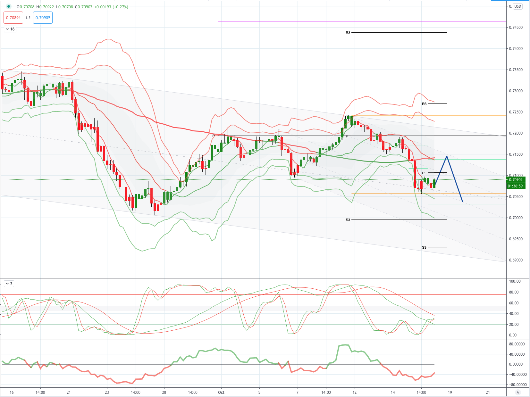Screen dimensions: 530x397
Task: Click the blue buy price 0.70909 box
Action: point(43,18)
